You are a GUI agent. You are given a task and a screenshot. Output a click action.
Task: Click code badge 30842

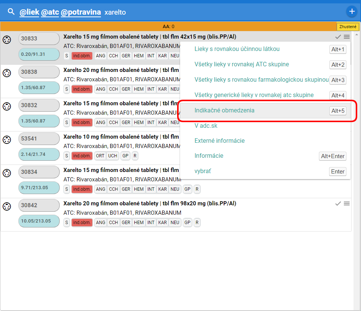click(x=39, y=205)
